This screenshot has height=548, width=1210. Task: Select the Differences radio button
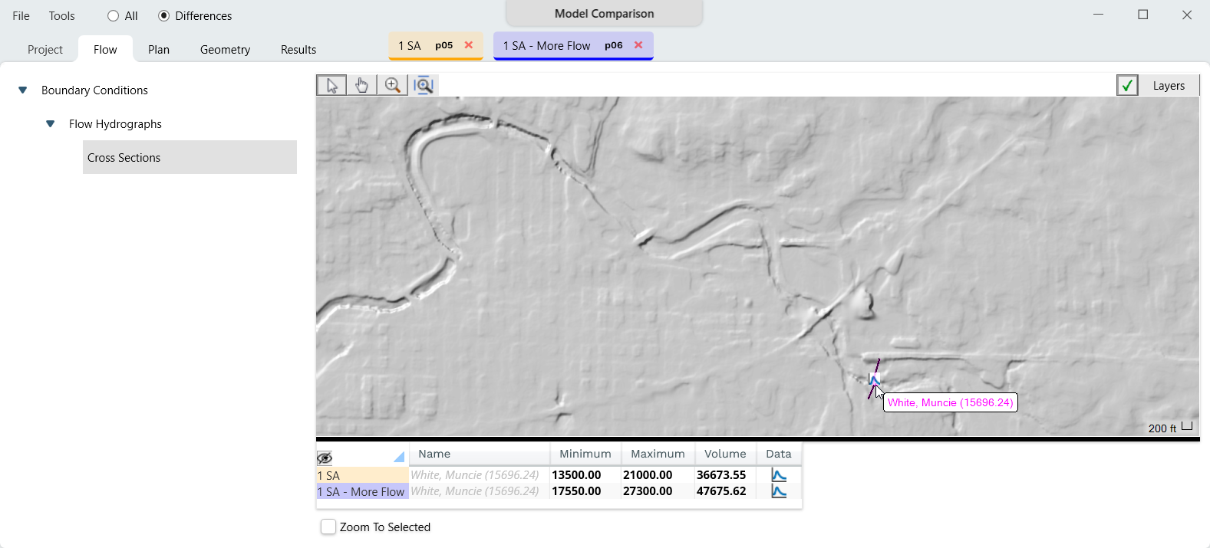(x=163, y=16)
